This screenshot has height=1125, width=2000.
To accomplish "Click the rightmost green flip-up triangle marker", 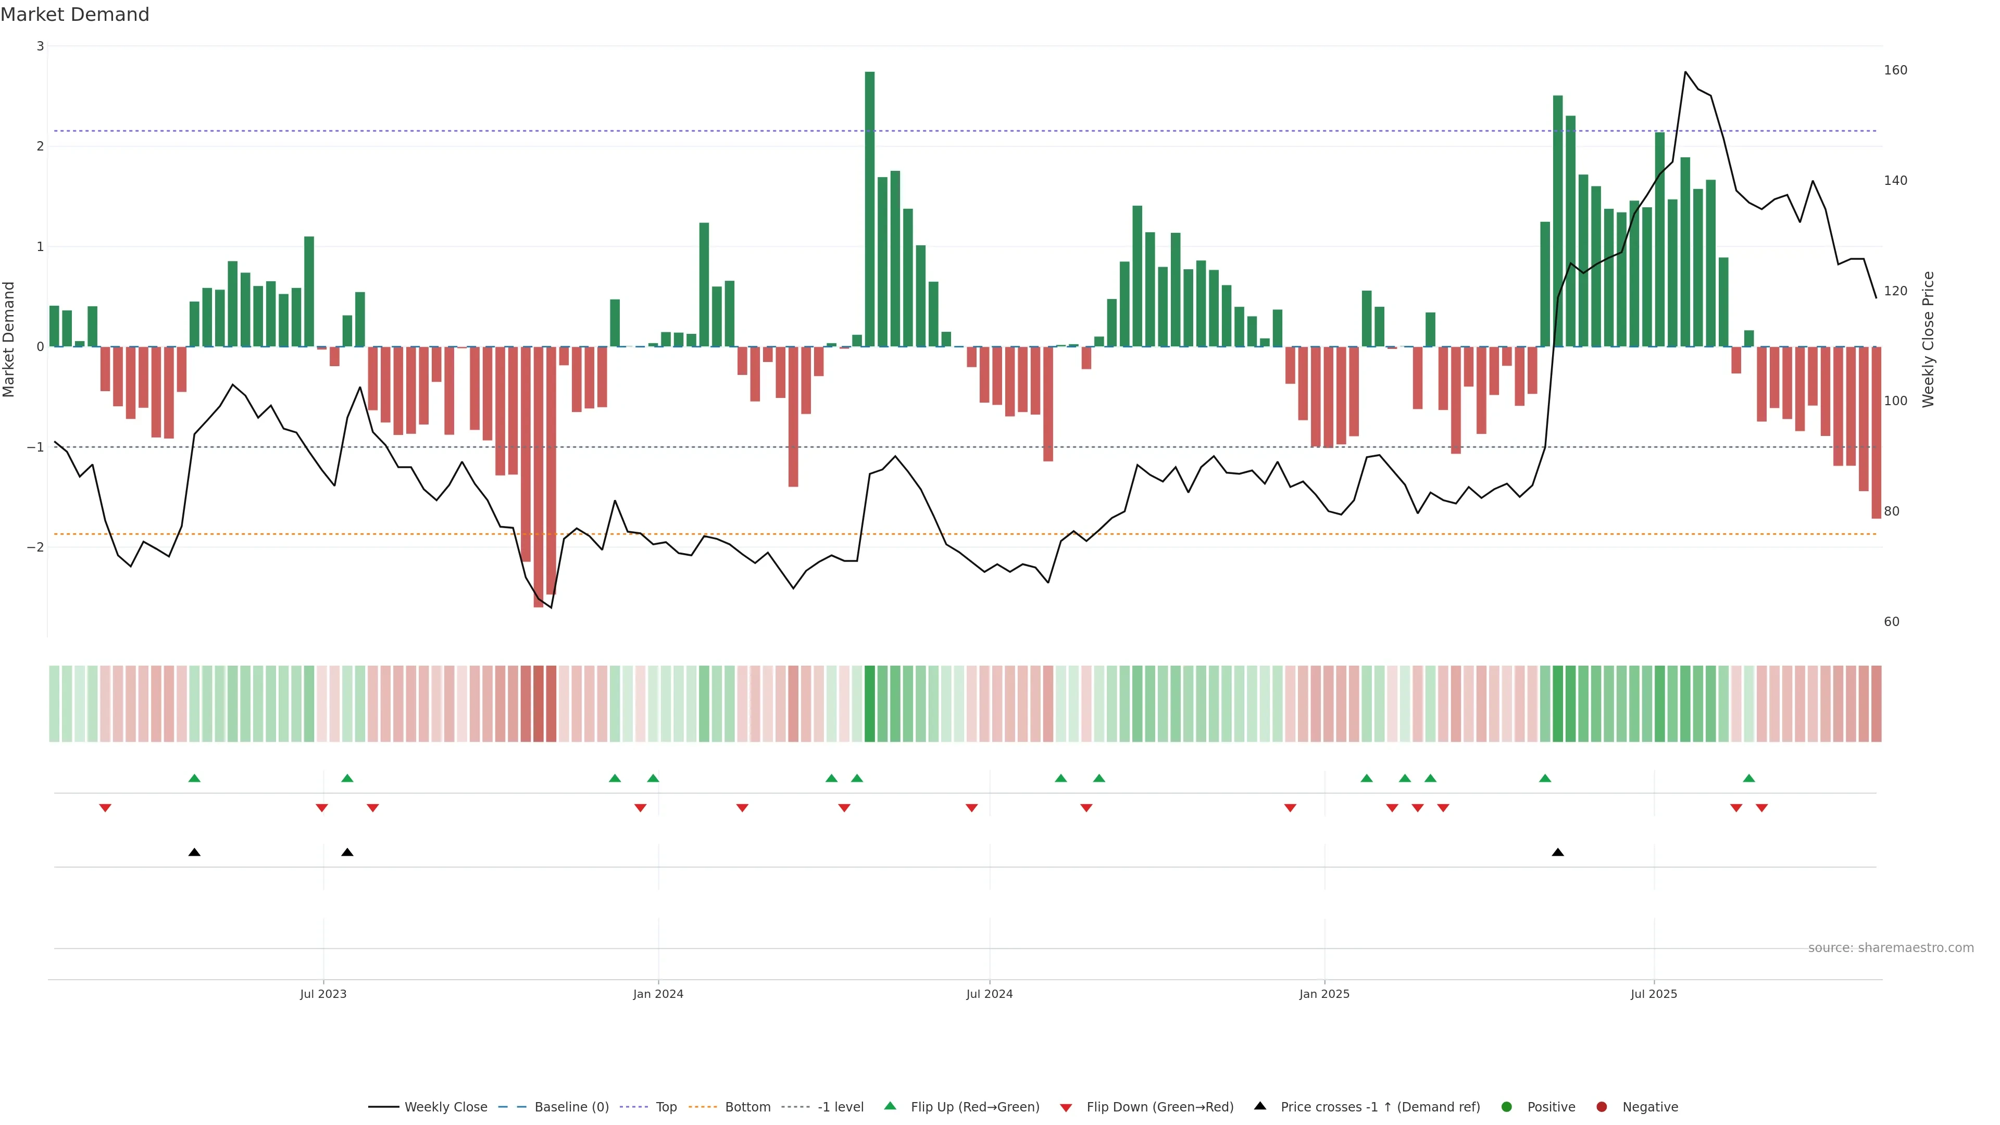I will (x=1748, y=778).
